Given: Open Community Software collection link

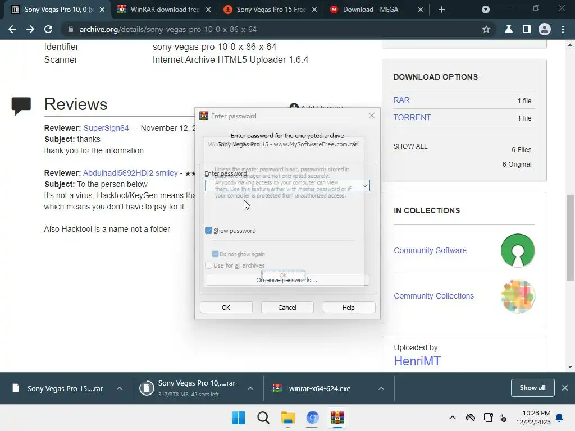Looking at the screenshot, I should 430,250.
